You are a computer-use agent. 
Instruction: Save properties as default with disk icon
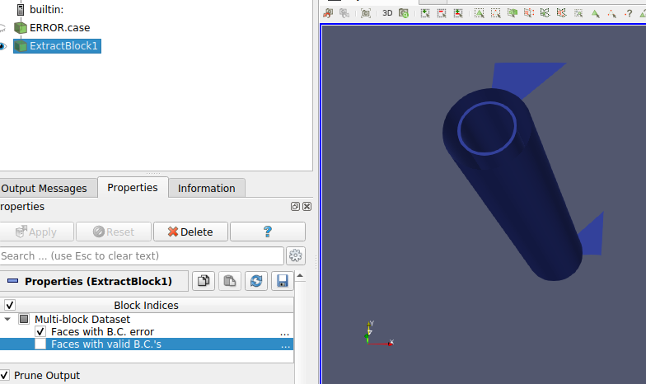(x=283, y=281)
